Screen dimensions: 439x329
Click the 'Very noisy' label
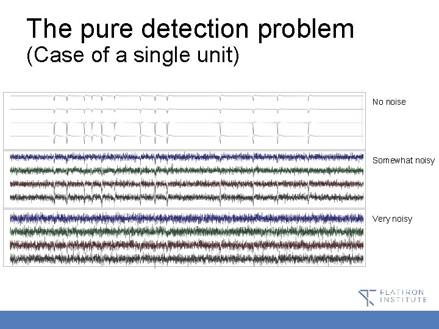392,219
